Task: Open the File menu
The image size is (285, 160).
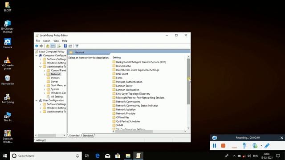Action: coord(37,41)
